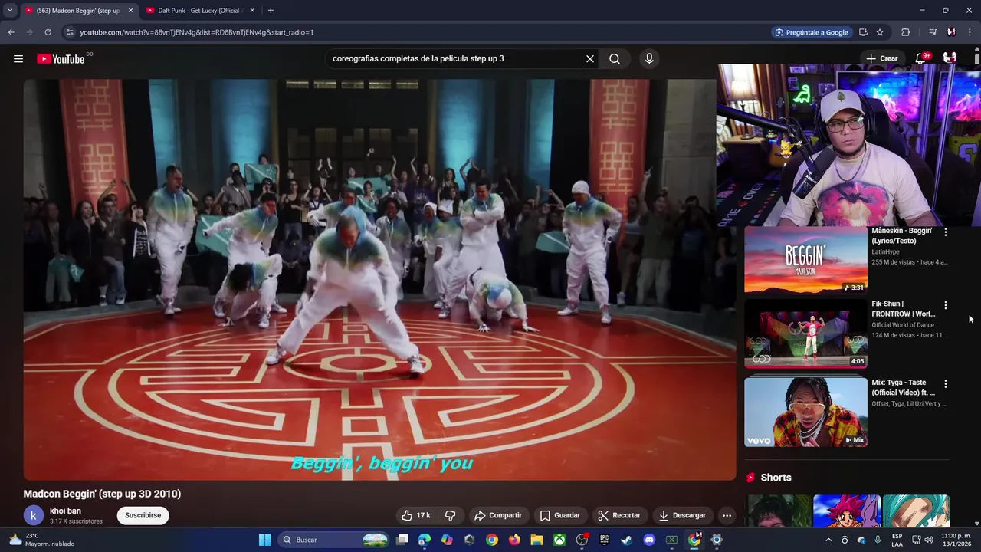Open the YouTube hamburger guide menu
Viewport: 981px width, 552px height.
click(18, 58)
